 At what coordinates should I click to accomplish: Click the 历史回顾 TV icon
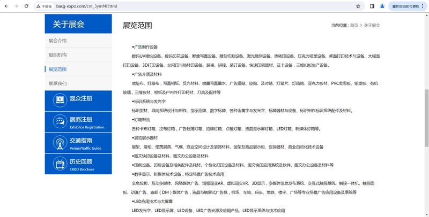[x=59, y=164]
